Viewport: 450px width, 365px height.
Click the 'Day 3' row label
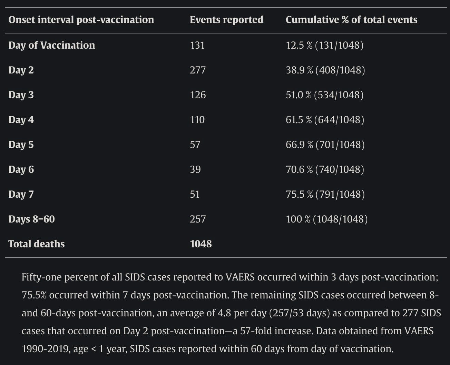click(x=21, y=95)
